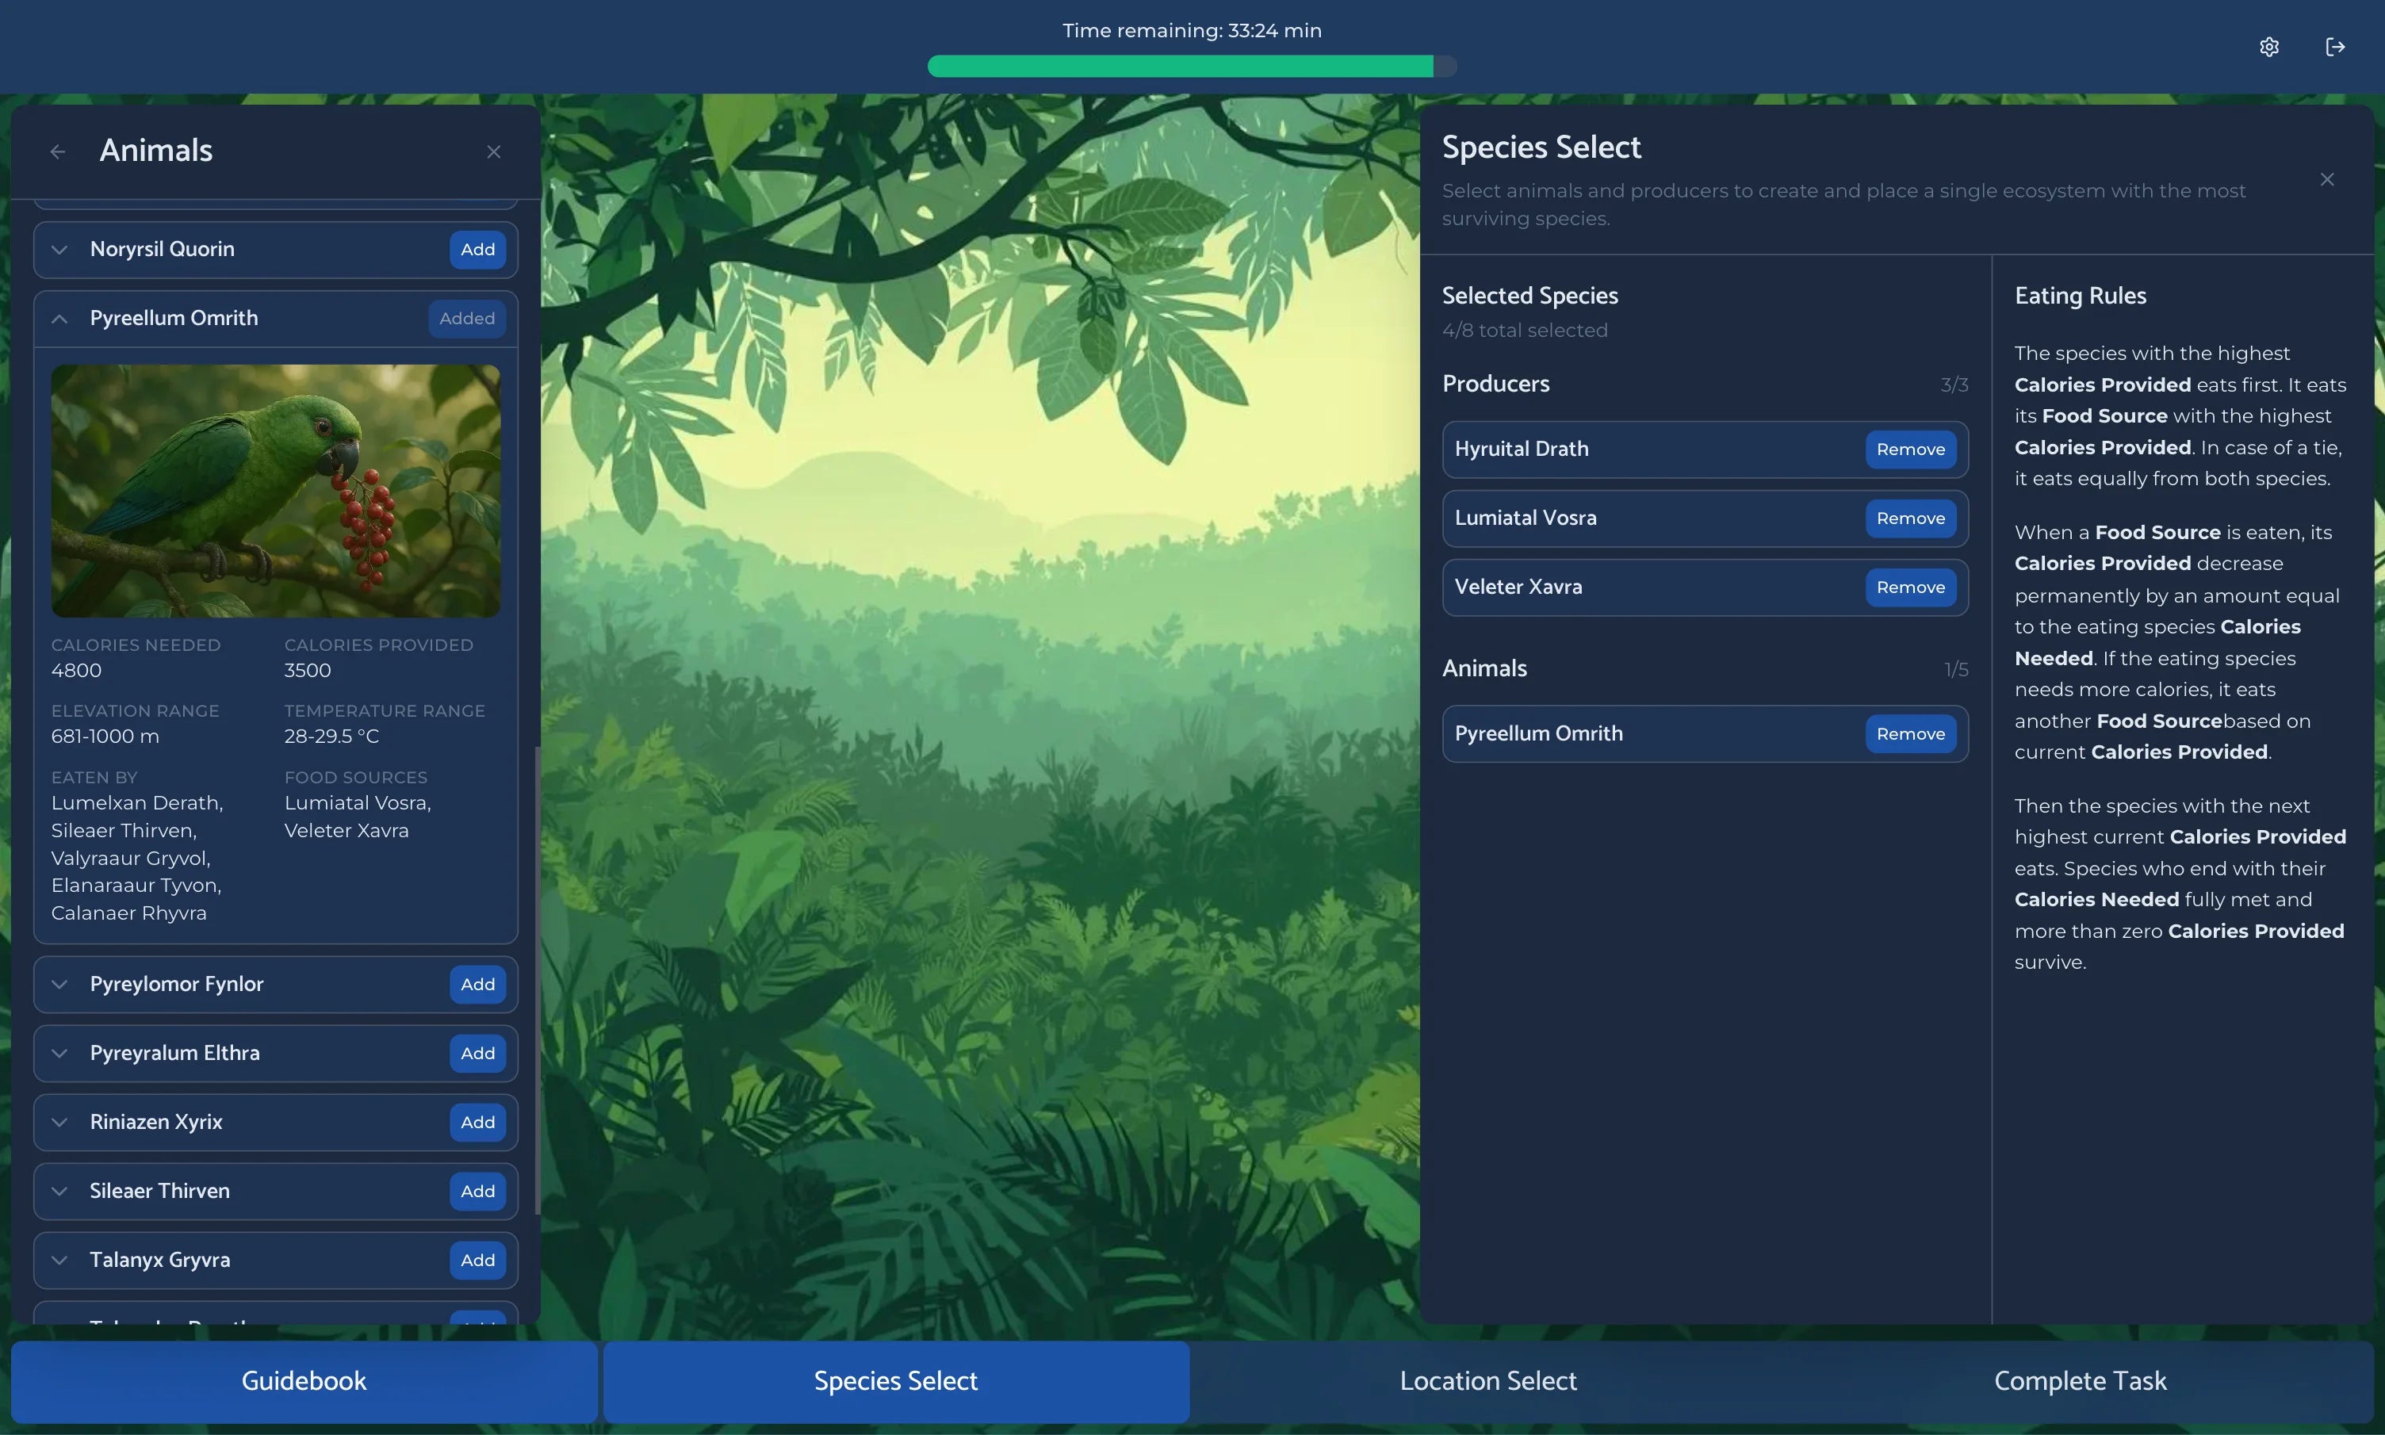This screenshot has height=1435, width=2385.
Task: Add Pyreyralum Elthra animal
Action: pyautogui.click(x=477, y=1053)
